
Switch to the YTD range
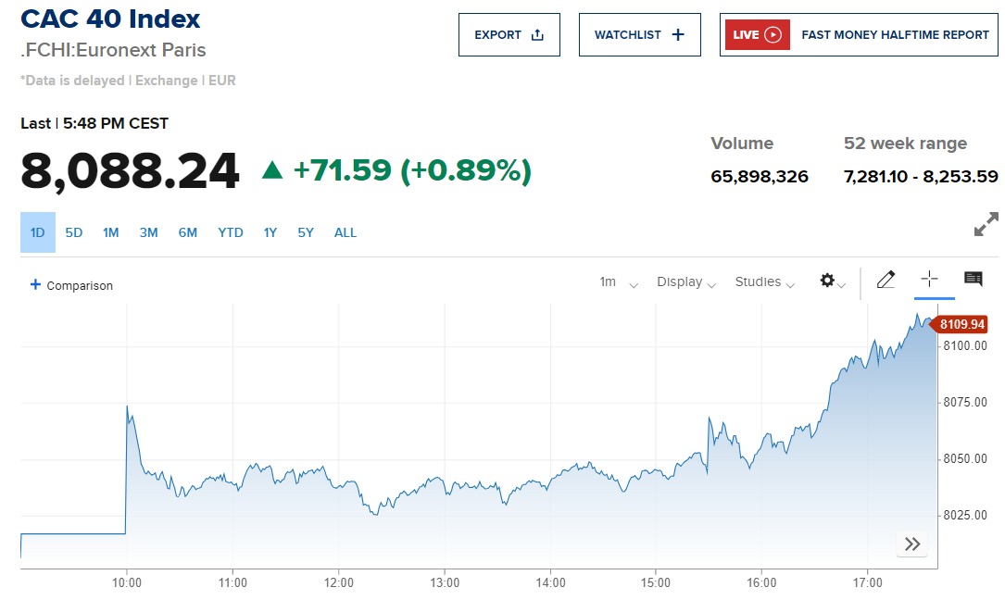(x=231, y=232)
